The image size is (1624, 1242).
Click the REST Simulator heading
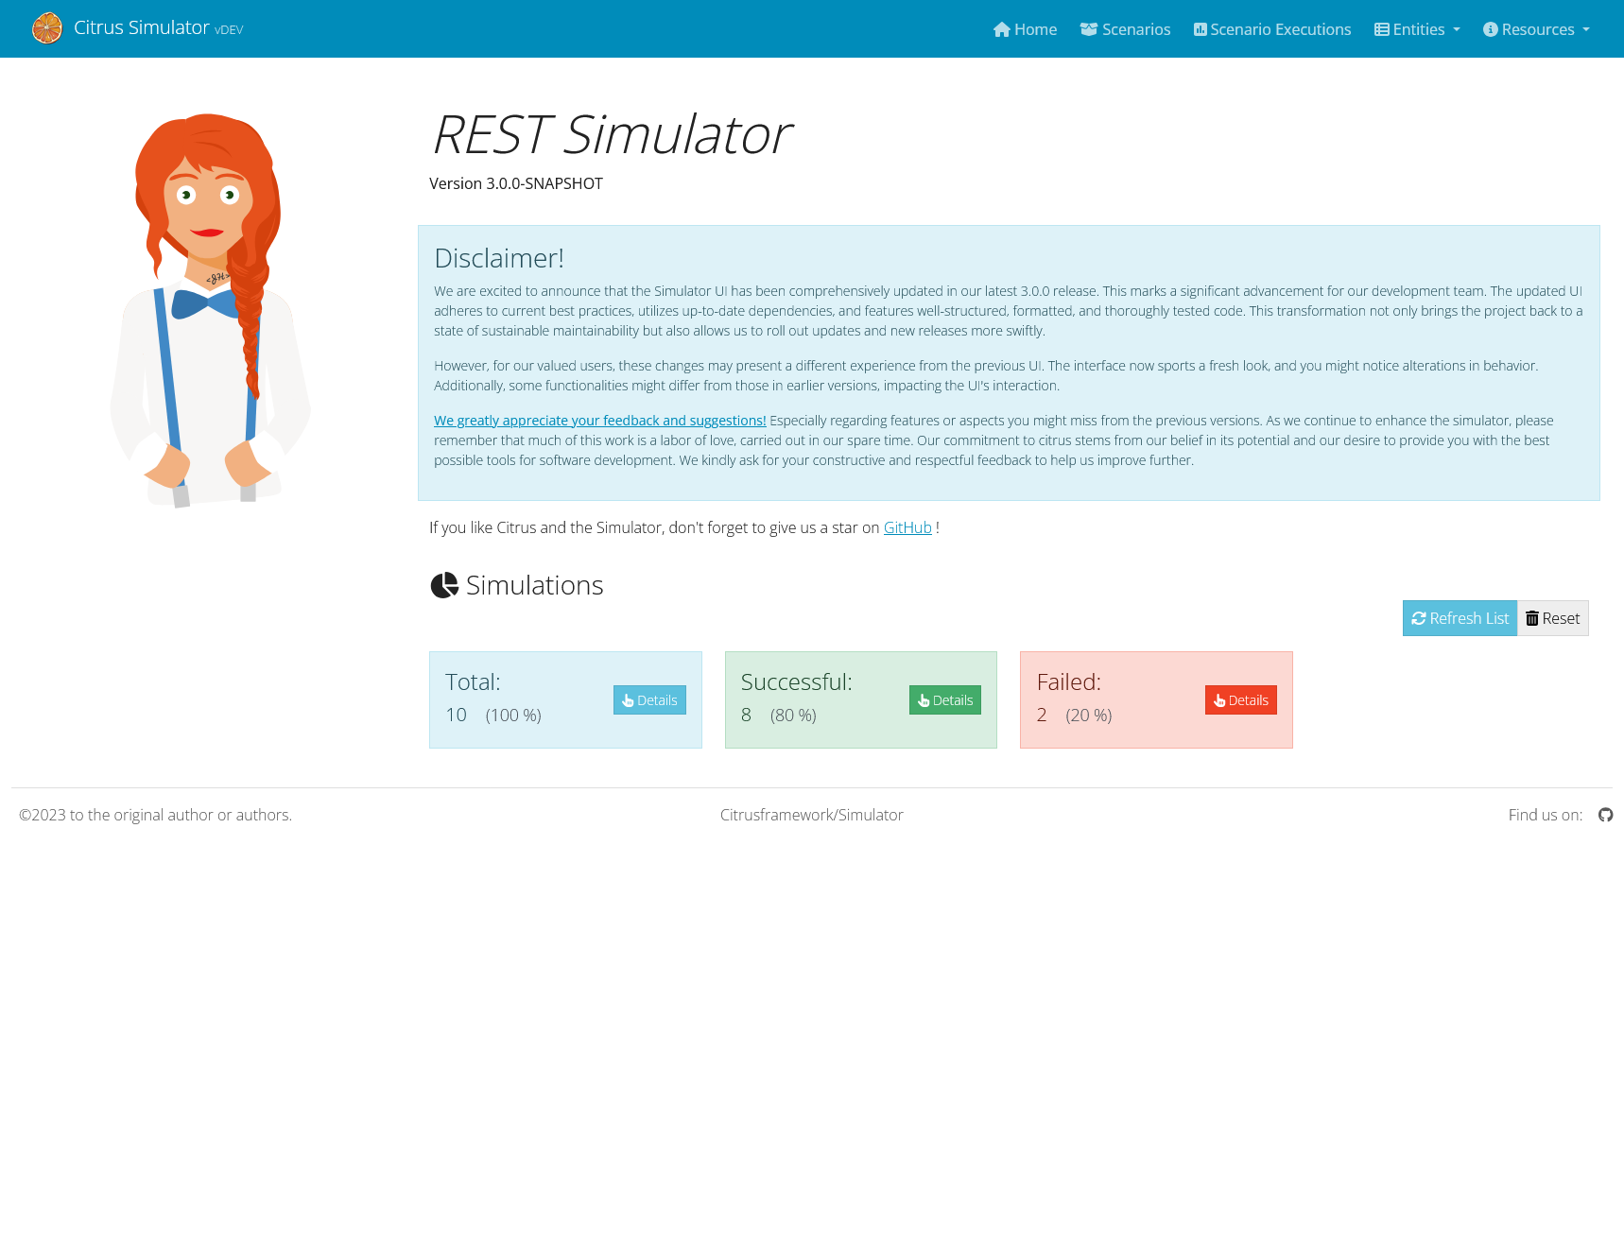click(611, 134)
